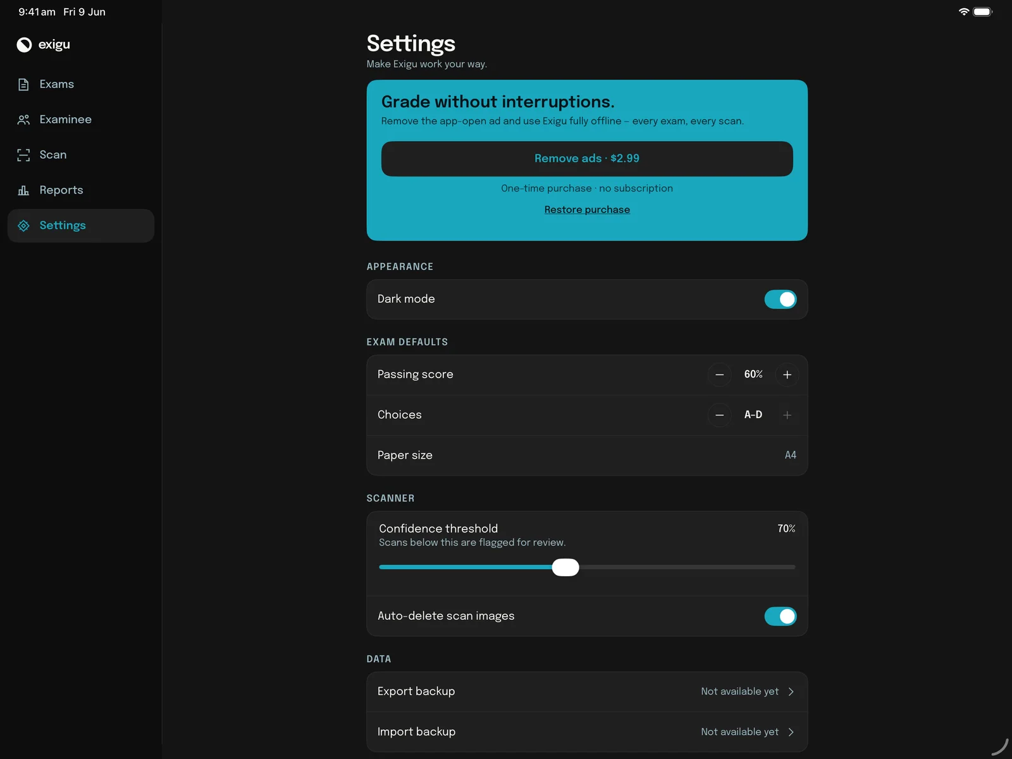Click One-time purchase no subscription text
Viewport: 1012px width, 759px height.
coord(587,188)
